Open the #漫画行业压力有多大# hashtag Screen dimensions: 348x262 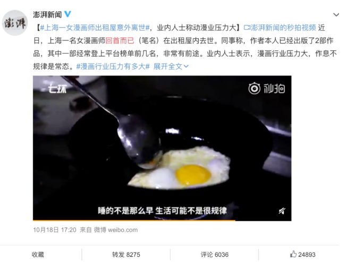click(x=113, y=66)
